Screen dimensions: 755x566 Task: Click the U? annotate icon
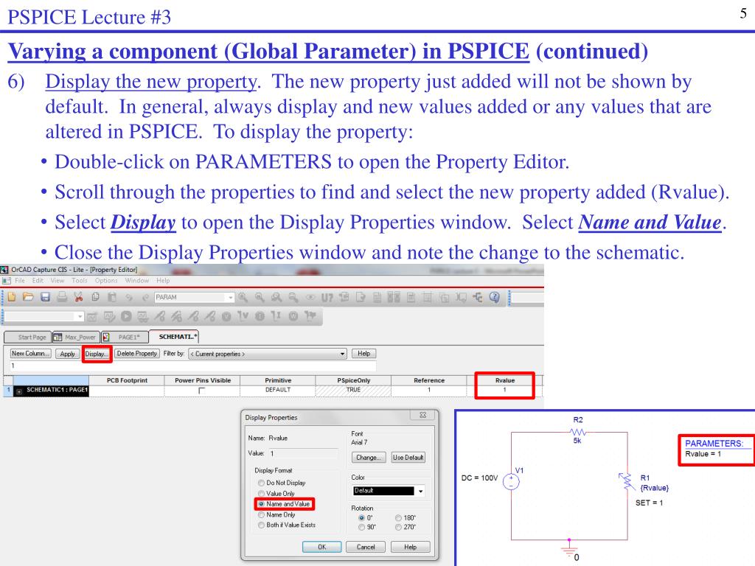pos(327,298)
